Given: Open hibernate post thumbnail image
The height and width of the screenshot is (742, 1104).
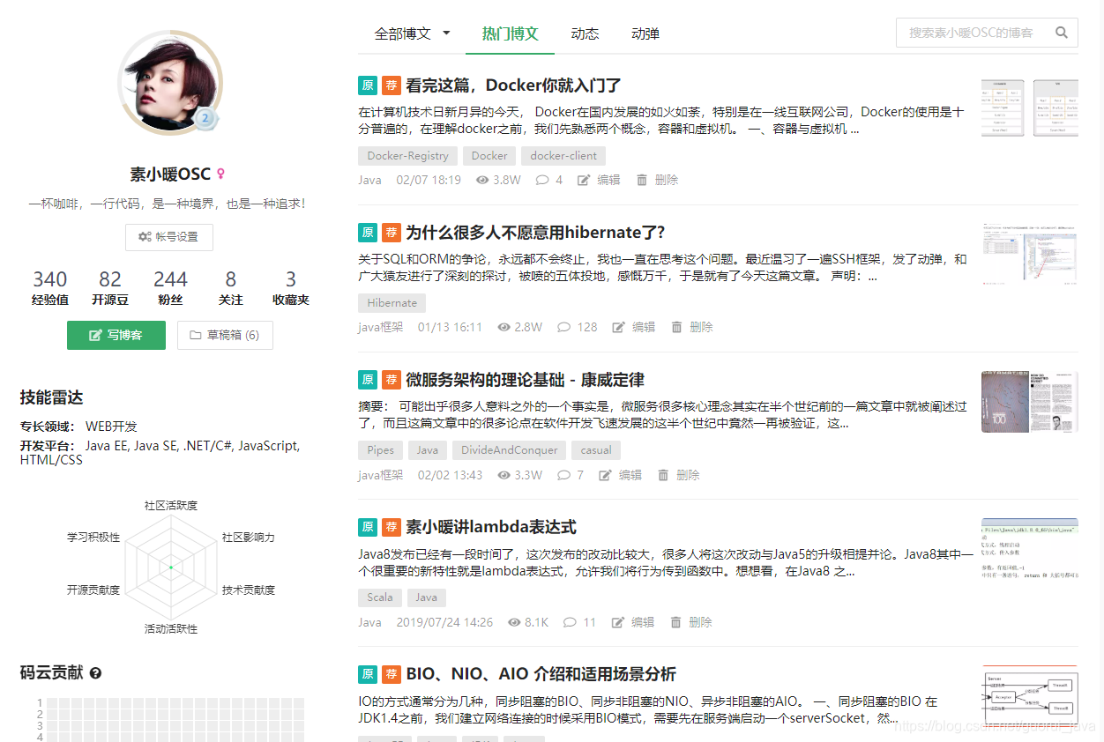Looking at the screenshot, I should [x=1030, y=254].
